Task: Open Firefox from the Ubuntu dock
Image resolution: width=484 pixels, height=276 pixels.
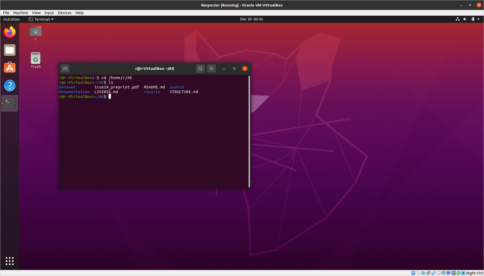Action: (10, 32)
